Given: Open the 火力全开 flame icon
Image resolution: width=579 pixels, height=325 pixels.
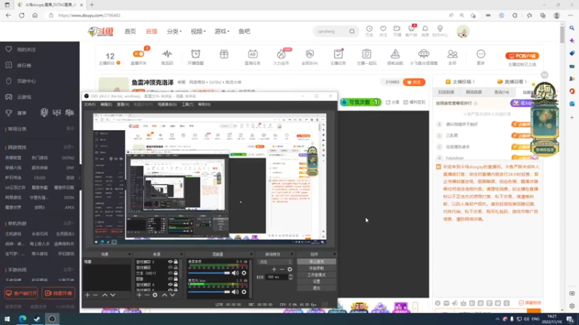Looking at the screenshot, I should point(281,53).
